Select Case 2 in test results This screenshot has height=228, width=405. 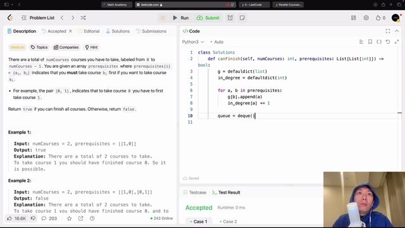pyautogui.click(x=228, y=222)
